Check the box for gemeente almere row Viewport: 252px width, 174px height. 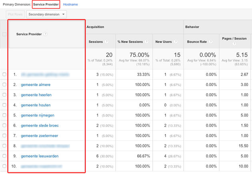click(4, 84)
